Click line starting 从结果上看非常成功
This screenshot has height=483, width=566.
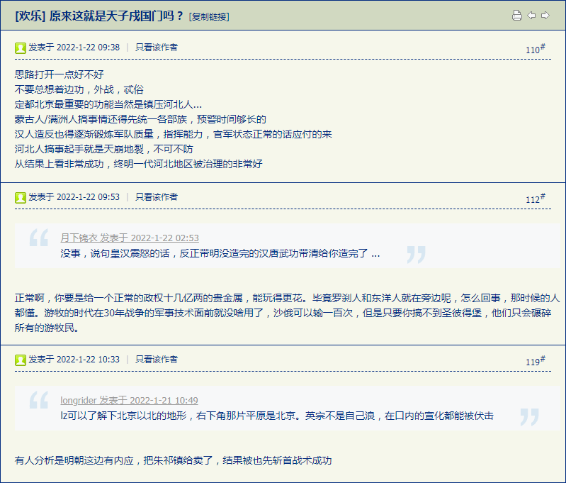click(139, 164)
